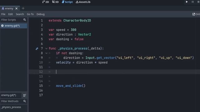Screen dimensions: 200x112
Task: Click the override icon on line 7
Action: (x=37, y=49)
